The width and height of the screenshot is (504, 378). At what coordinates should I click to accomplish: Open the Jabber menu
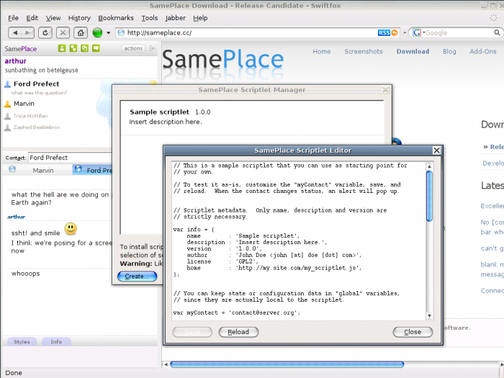coord(176,18)
